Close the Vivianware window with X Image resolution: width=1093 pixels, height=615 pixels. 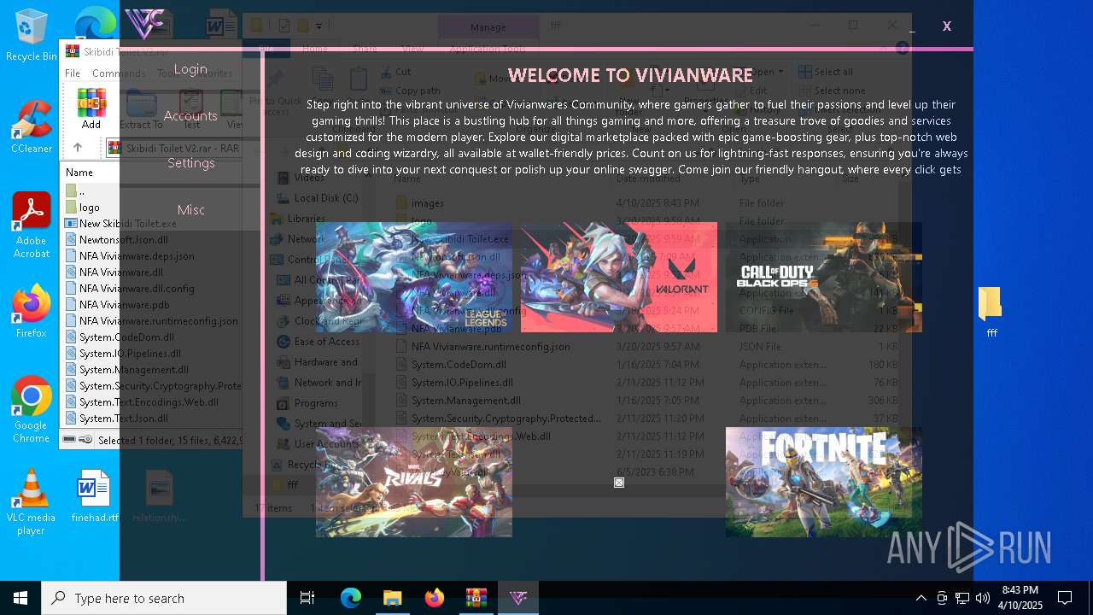coord(947,26)
